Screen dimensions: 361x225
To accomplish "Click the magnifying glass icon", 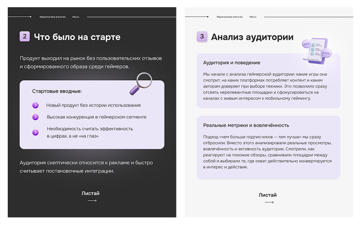I will pyautogui.click(x=140, y=83).
